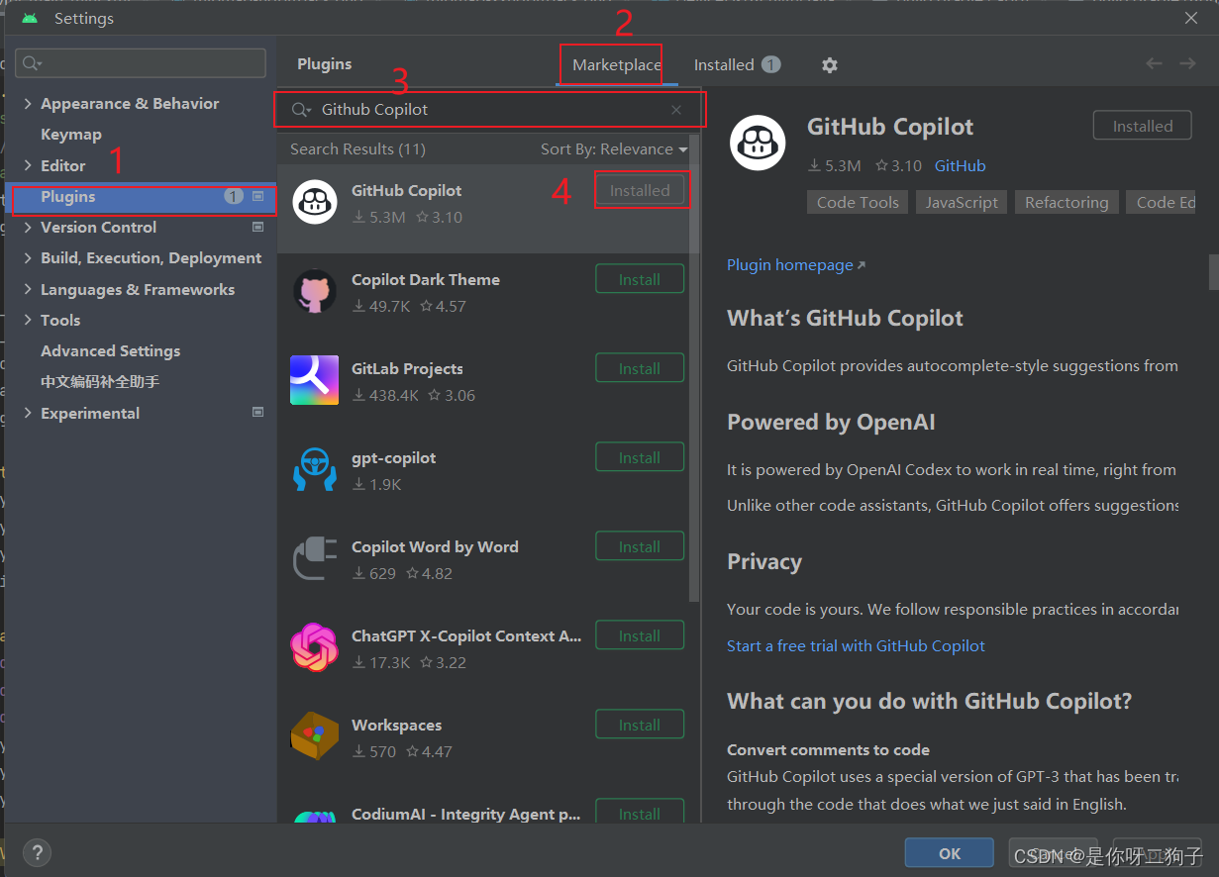1219x877 pixels.
Task: Clear the Github Copilot search field
Action: (x=676, y=109)
